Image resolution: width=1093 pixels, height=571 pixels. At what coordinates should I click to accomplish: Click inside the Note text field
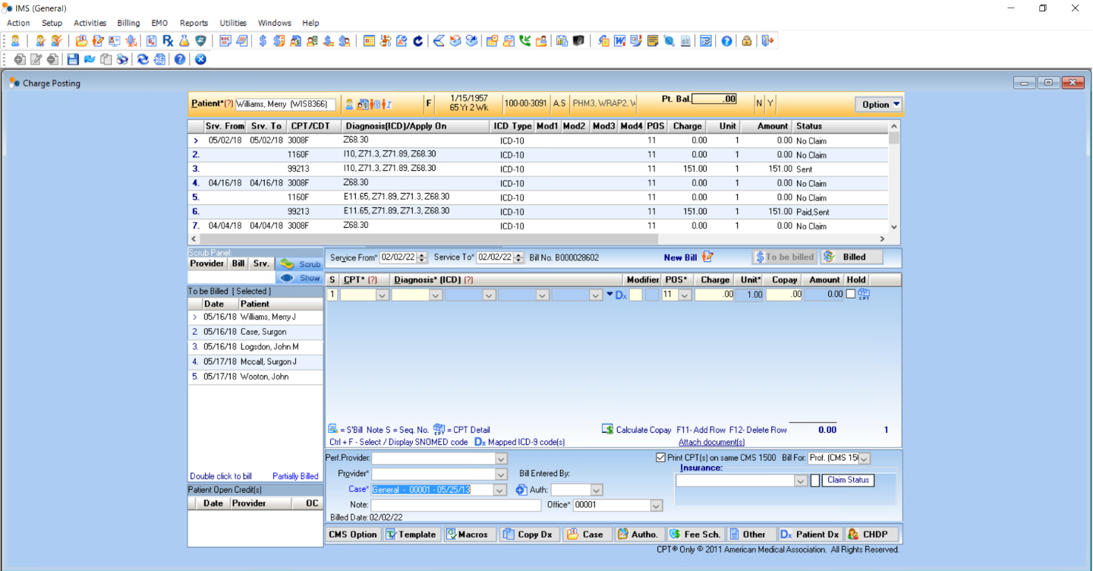455,505
